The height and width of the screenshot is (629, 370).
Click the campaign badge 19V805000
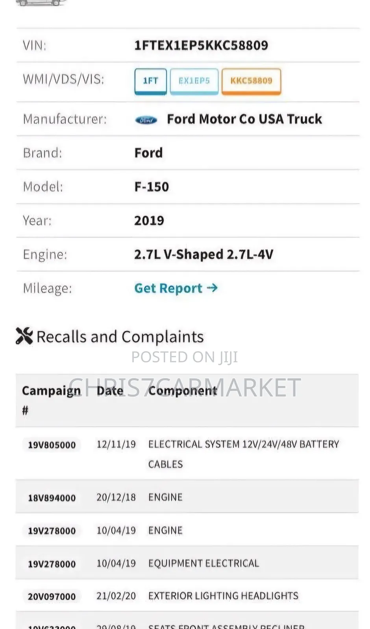pos(51,445)
